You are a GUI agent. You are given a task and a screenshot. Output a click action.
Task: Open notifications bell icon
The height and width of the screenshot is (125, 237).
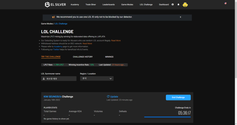click(x=178, y=4)
